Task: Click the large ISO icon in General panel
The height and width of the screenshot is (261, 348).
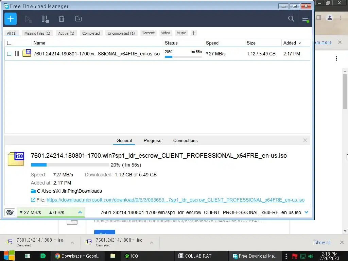Action: tap(16, 159)
